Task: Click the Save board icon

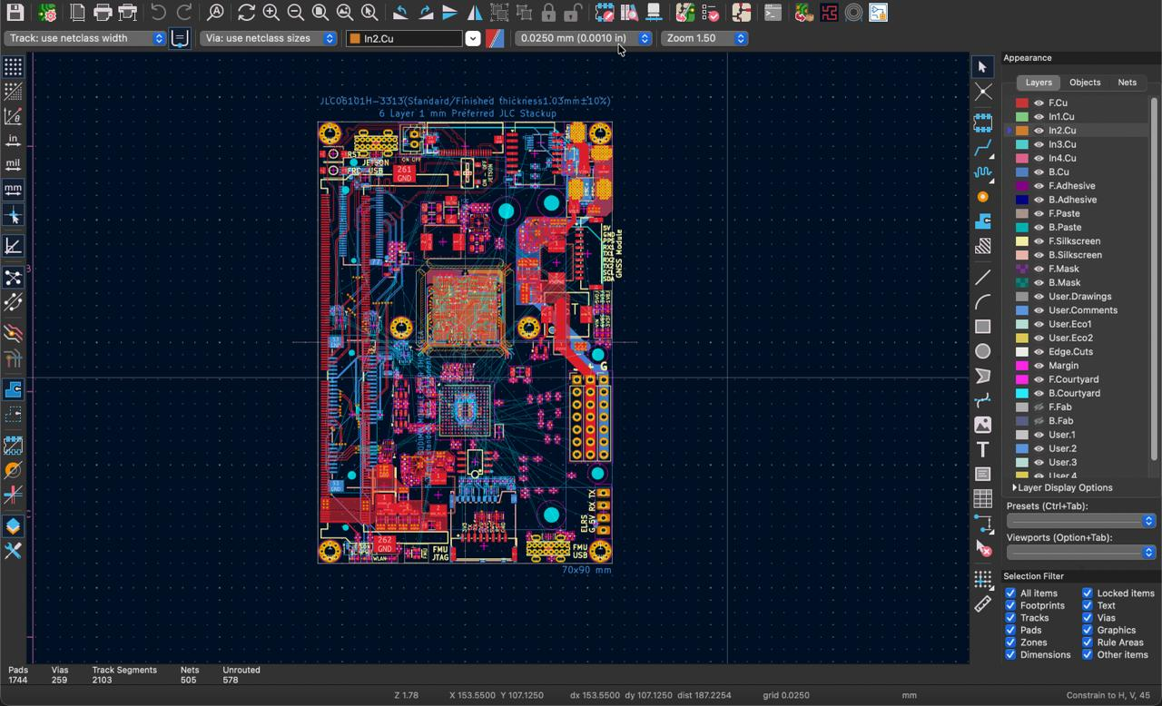Action: (x=15, y=13)
